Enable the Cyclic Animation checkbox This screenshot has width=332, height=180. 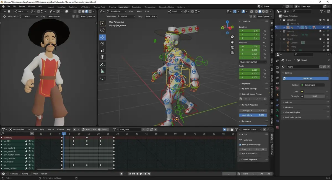(240, 153)
